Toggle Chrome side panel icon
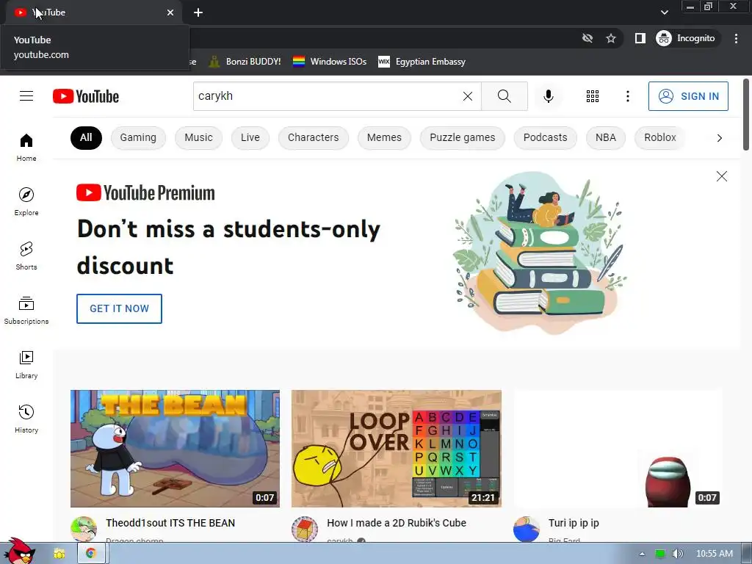 click(640, 38)
